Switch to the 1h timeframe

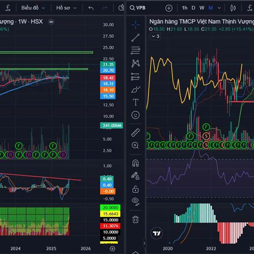click(185, 8)
